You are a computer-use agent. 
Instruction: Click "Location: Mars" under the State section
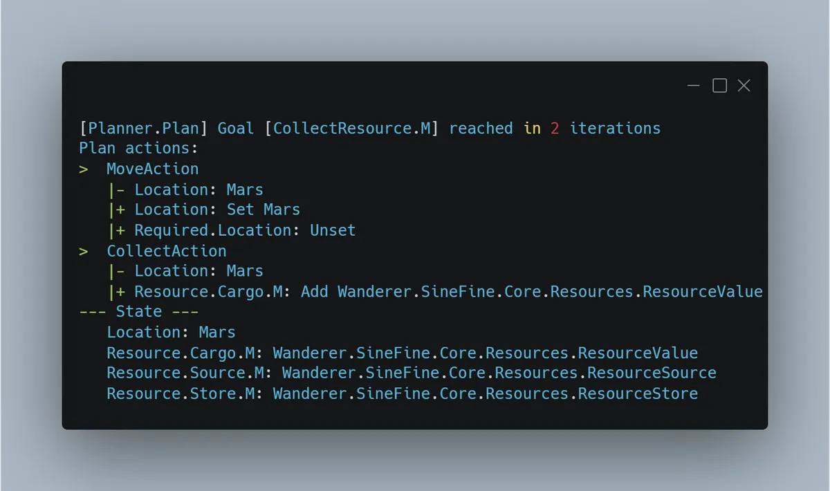pyautogui.click(x=171, y=333)
